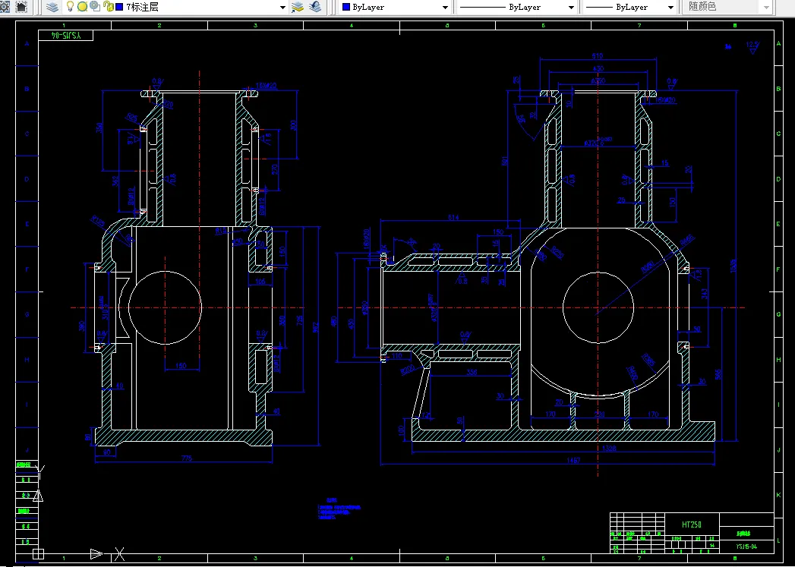Screen dimensions: 795x567
Task: Select the circle in the right section view
Action: point(598,307)
